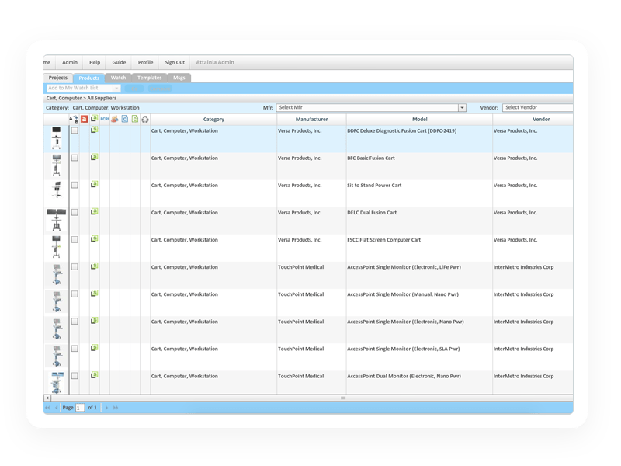Select the Products tab
The width and height of the screenshot is (621, 466).
[x=88, y=78]
